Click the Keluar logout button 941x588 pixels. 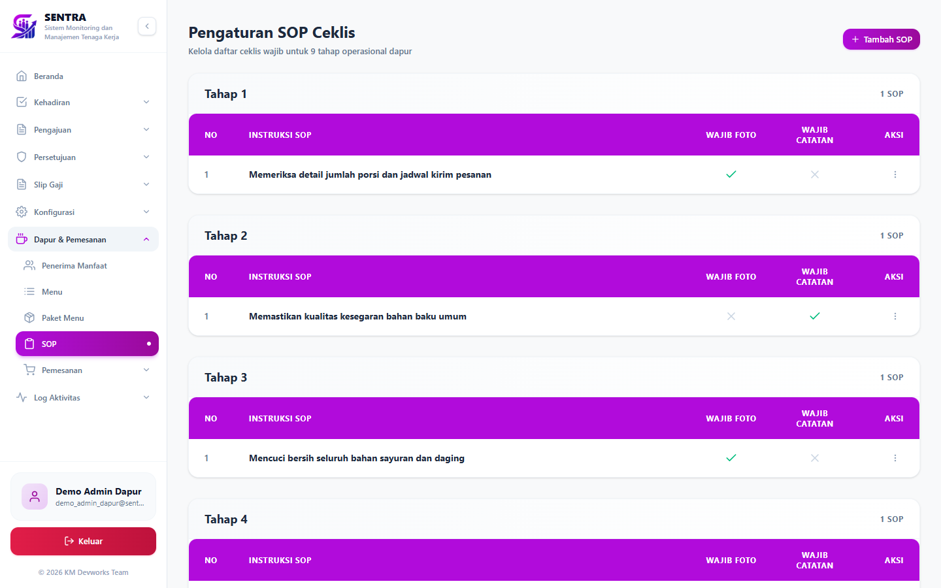[x=83, y=541]
